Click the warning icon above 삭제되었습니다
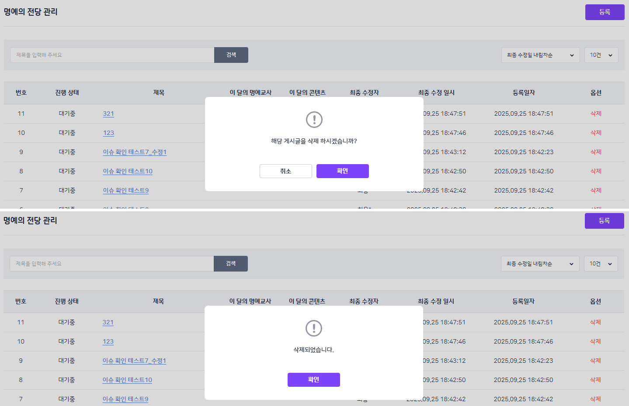This screenshot has height=406, width=629. [x=313, y=328]
